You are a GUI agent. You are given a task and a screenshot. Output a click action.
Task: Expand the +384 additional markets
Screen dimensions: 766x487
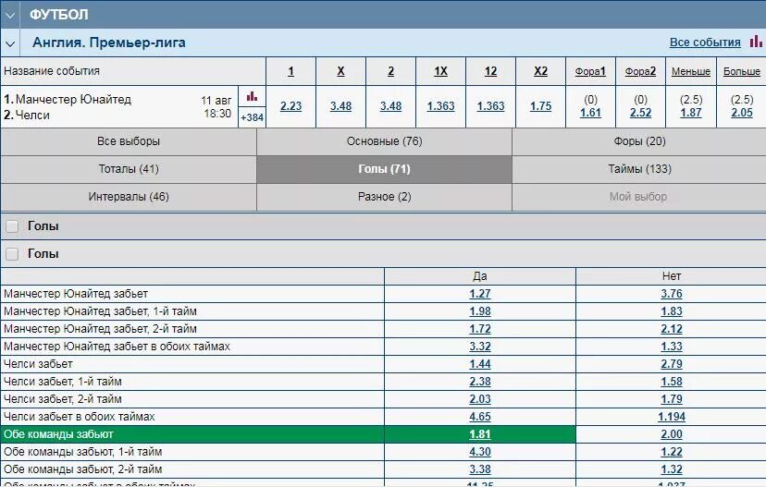[x=252, y=117]
